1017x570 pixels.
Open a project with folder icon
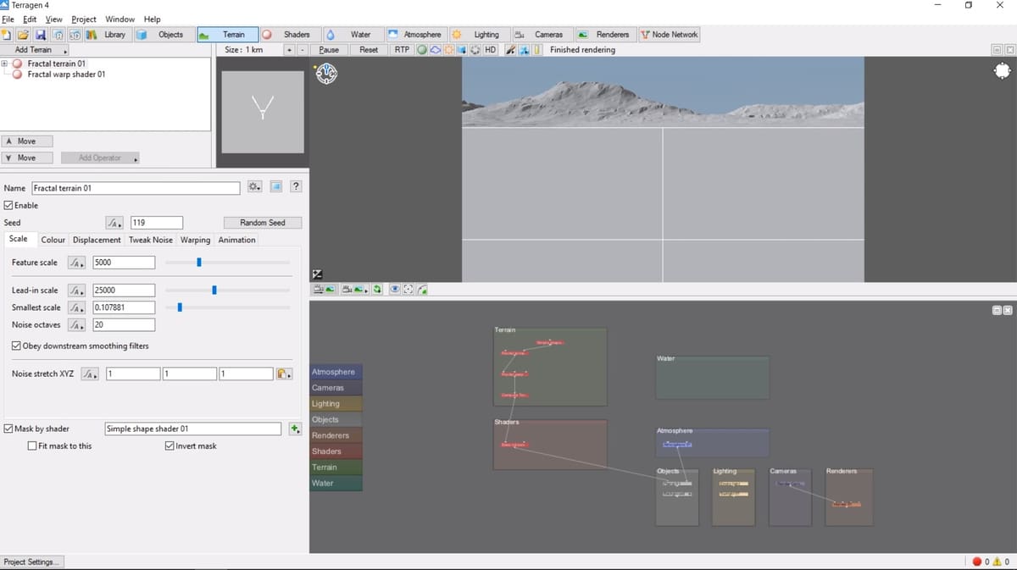23,35
